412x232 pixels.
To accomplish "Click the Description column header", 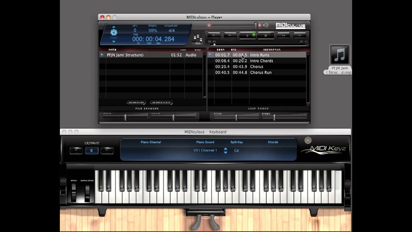I will pyautogui.click(x=272, y=50).
